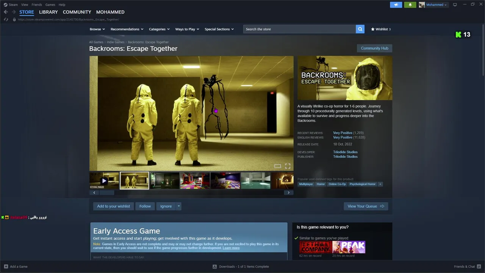Switch to the STORE tab
Image resolution: width=485 pixels, height=273 pixels.
[x=27, y=12]
